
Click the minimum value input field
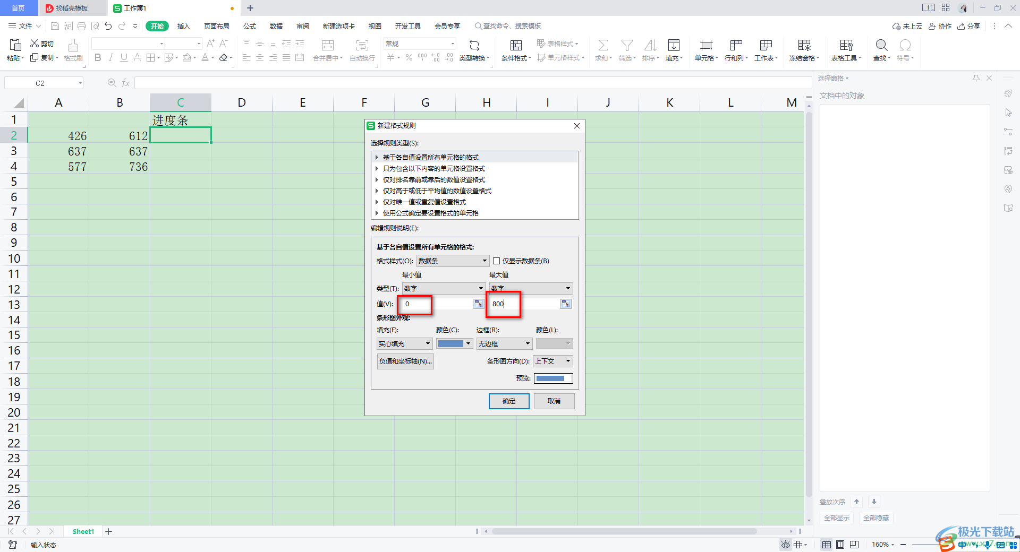pyautogui.click(x=437, y=304)
